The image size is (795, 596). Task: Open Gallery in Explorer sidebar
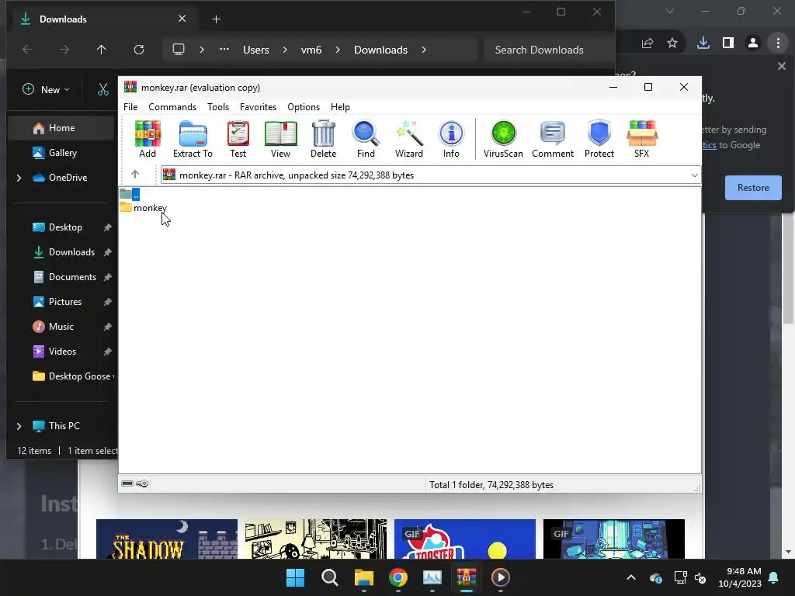(x=61, y=153)
